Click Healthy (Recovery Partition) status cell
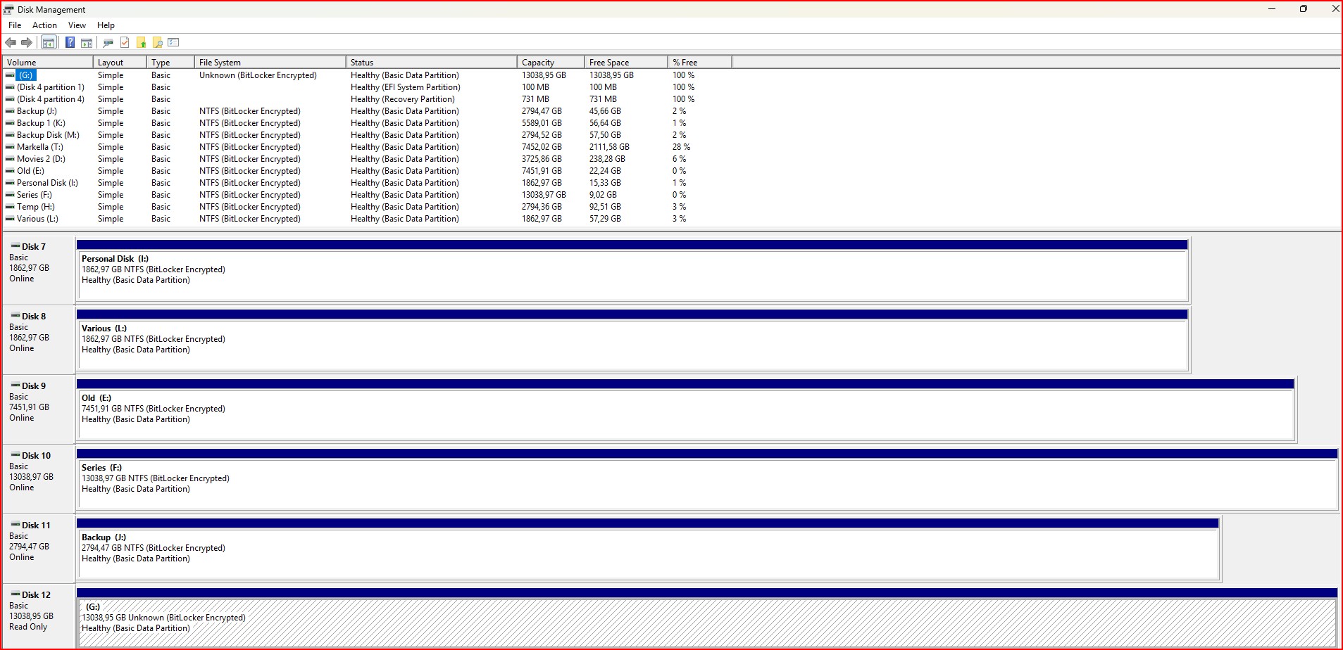 click(x=403, y=99)
